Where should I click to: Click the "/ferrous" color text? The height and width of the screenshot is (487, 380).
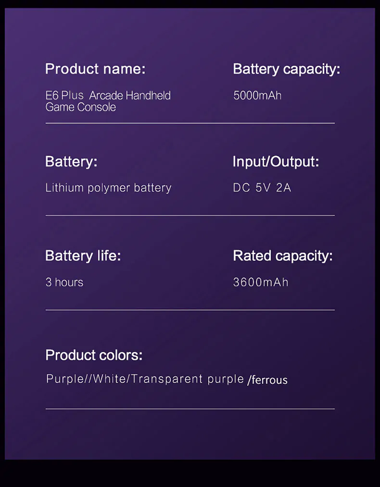pos(267,380)
